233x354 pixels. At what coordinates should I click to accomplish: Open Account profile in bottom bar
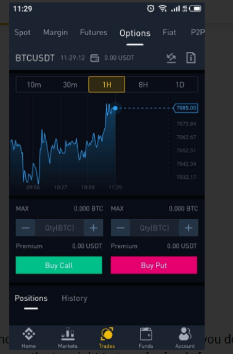click(185, 337)
